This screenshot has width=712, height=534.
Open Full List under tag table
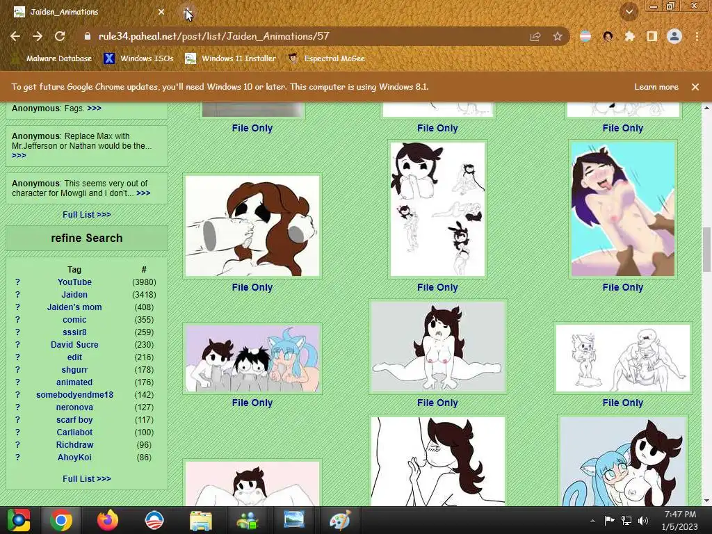pos(87,478)
